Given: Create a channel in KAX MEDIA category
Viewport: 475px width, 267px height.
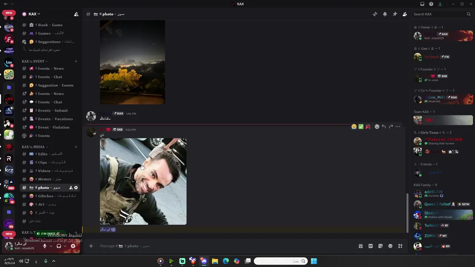Looking at the screenshot, I should 76,147.
